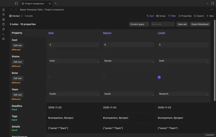Open graph view from the ribbon

click(4, 15)
